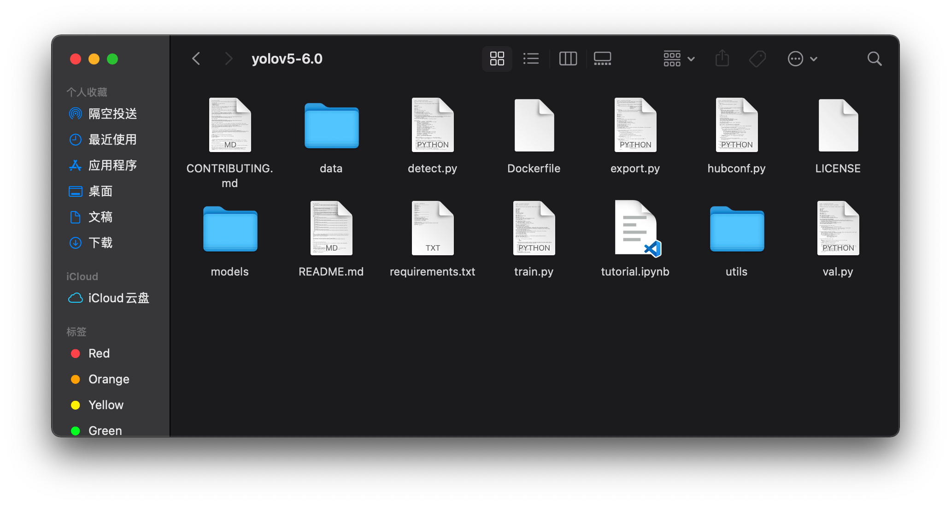951x505 pixels.
Task: Toggle Icon grid view mode
Action: (x=497, y=59)
